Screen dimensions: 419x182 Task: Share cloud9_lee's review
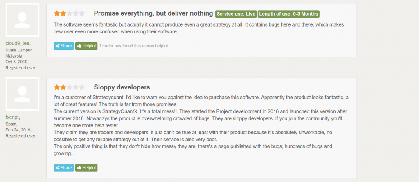coord(63,46)
